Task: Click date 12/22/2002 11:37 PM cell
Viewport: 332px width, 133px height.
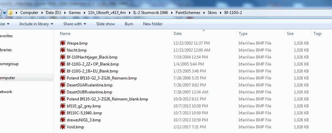Action: click(192, 43)
